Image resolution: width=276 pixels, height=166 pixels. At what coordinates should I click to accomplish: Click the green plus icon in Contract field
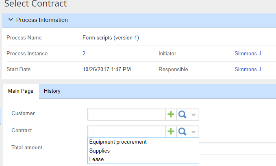[x=171, y=131]
